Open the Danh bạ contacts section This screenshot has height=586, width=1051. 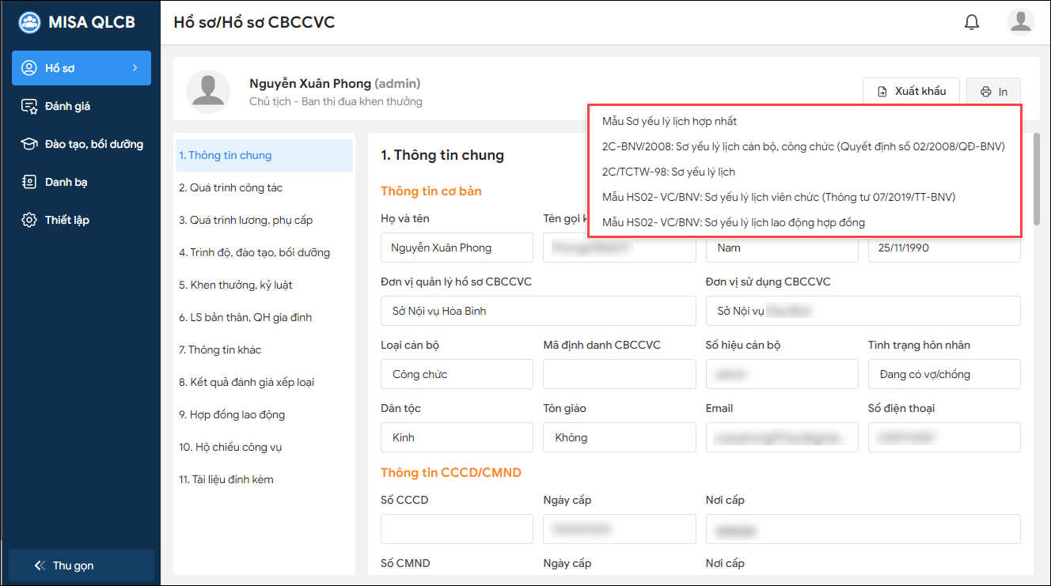click(x=66, y=182)
